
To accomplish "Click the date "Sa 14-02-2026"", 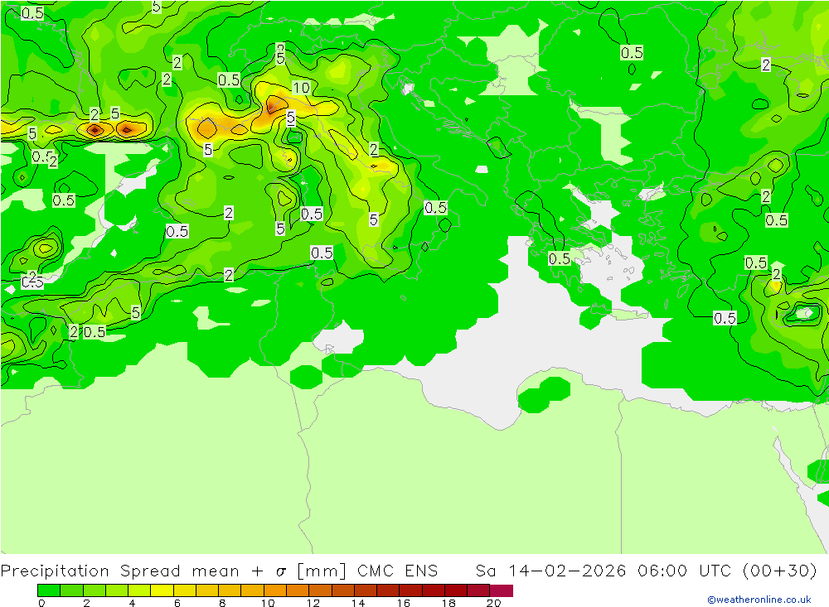I will pos(550,571).
